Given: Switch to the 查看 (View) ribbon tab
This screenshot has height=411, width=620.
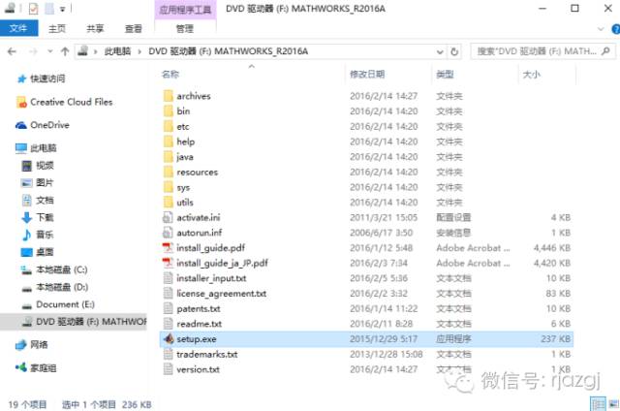Looking at the screenshot, I should [x=133, y=29].
